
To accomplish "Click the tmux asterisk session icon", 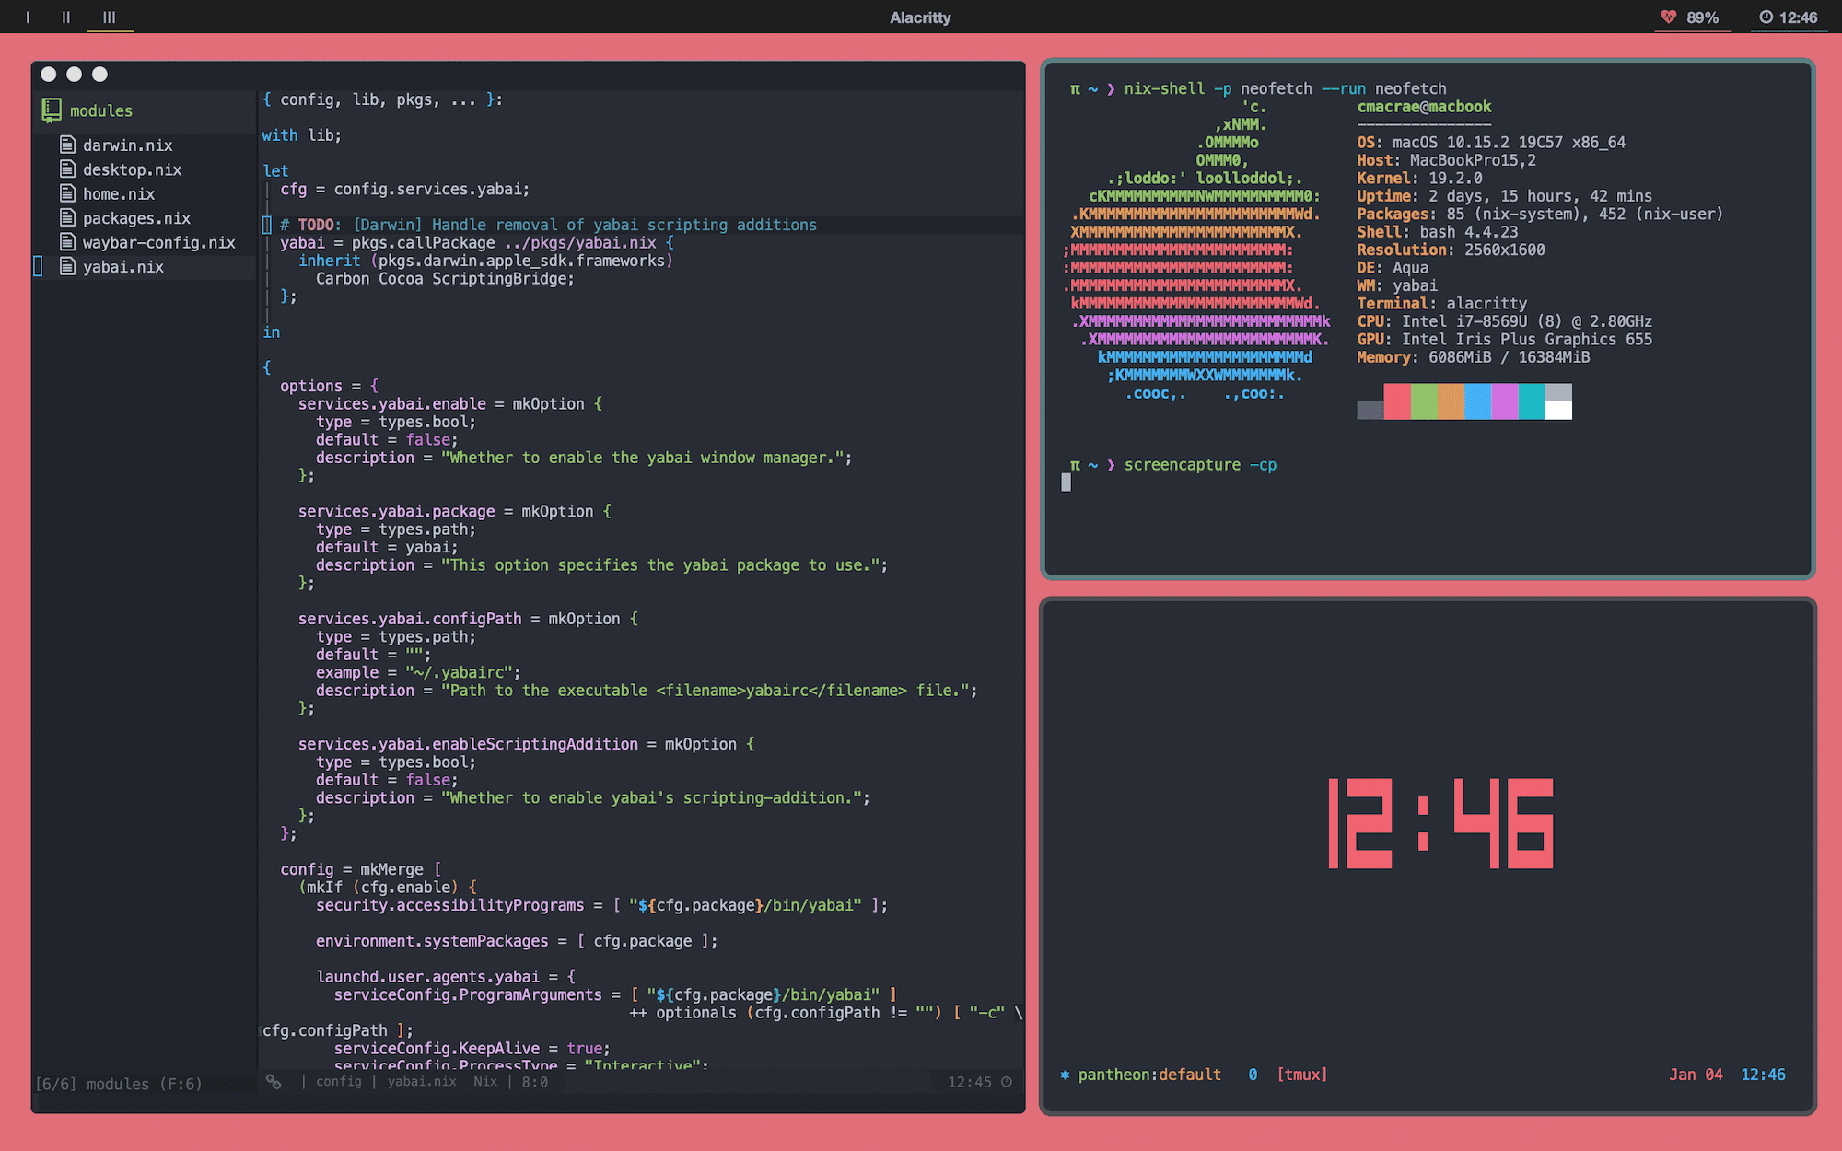I will click(1065, 1075).
